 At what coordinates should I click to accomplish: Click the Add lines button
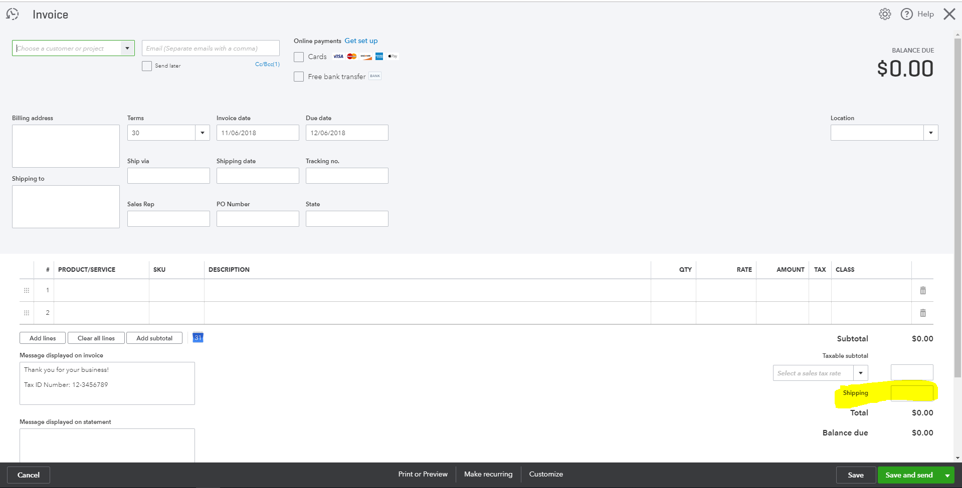[42, 338]
